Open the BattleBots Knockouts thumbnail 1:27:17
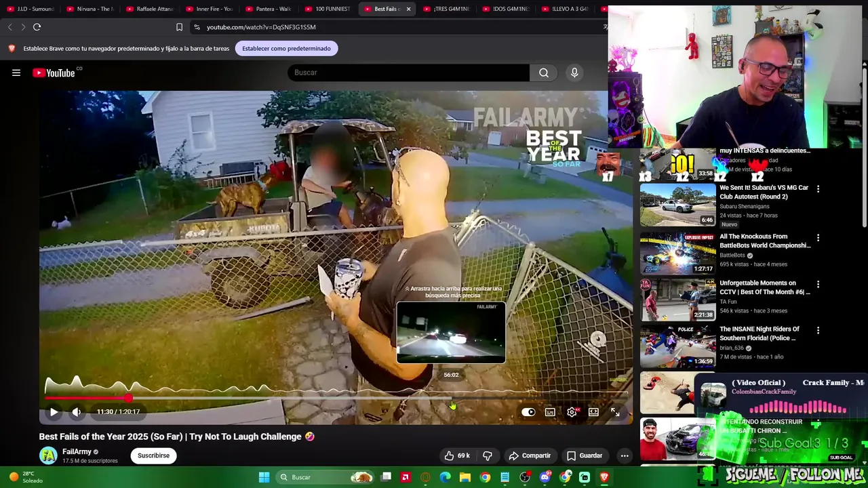 pos(677,253)
